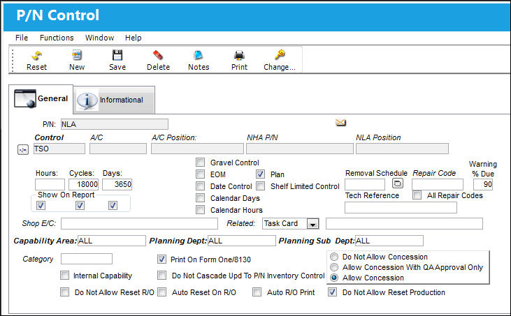
Task: Switch to the Informational tab
Action: pyautogui.click(x=115, y=100)
